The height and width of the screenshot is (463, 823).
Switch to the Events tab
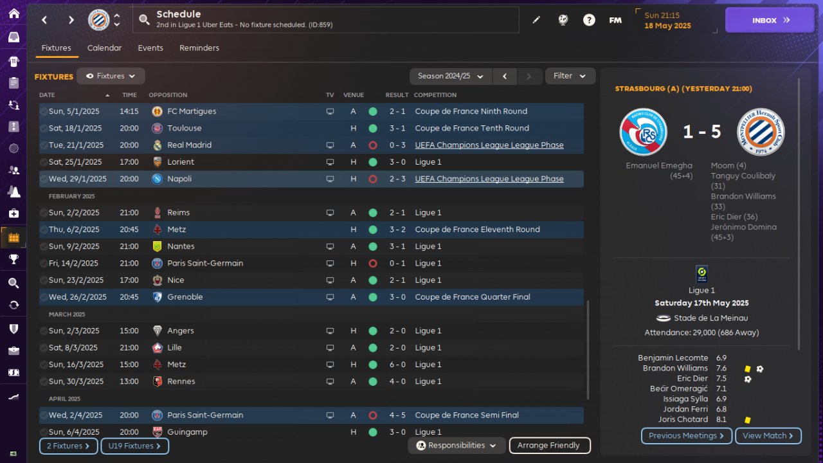pos(150,48)
